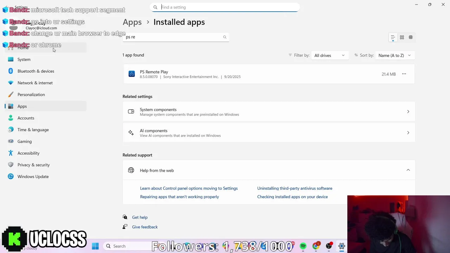Image resolution: width=450 pixels, height=253 pixels.
Task: Open AI components related settings
Action: pos(269,133)
